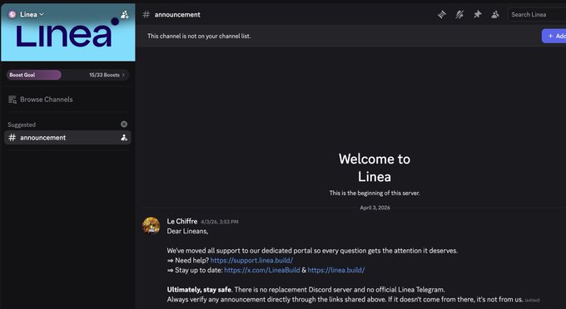Click 'This is the beginning of this server.'
Viewport: 566px width, 309px height.
pos(375,193)
